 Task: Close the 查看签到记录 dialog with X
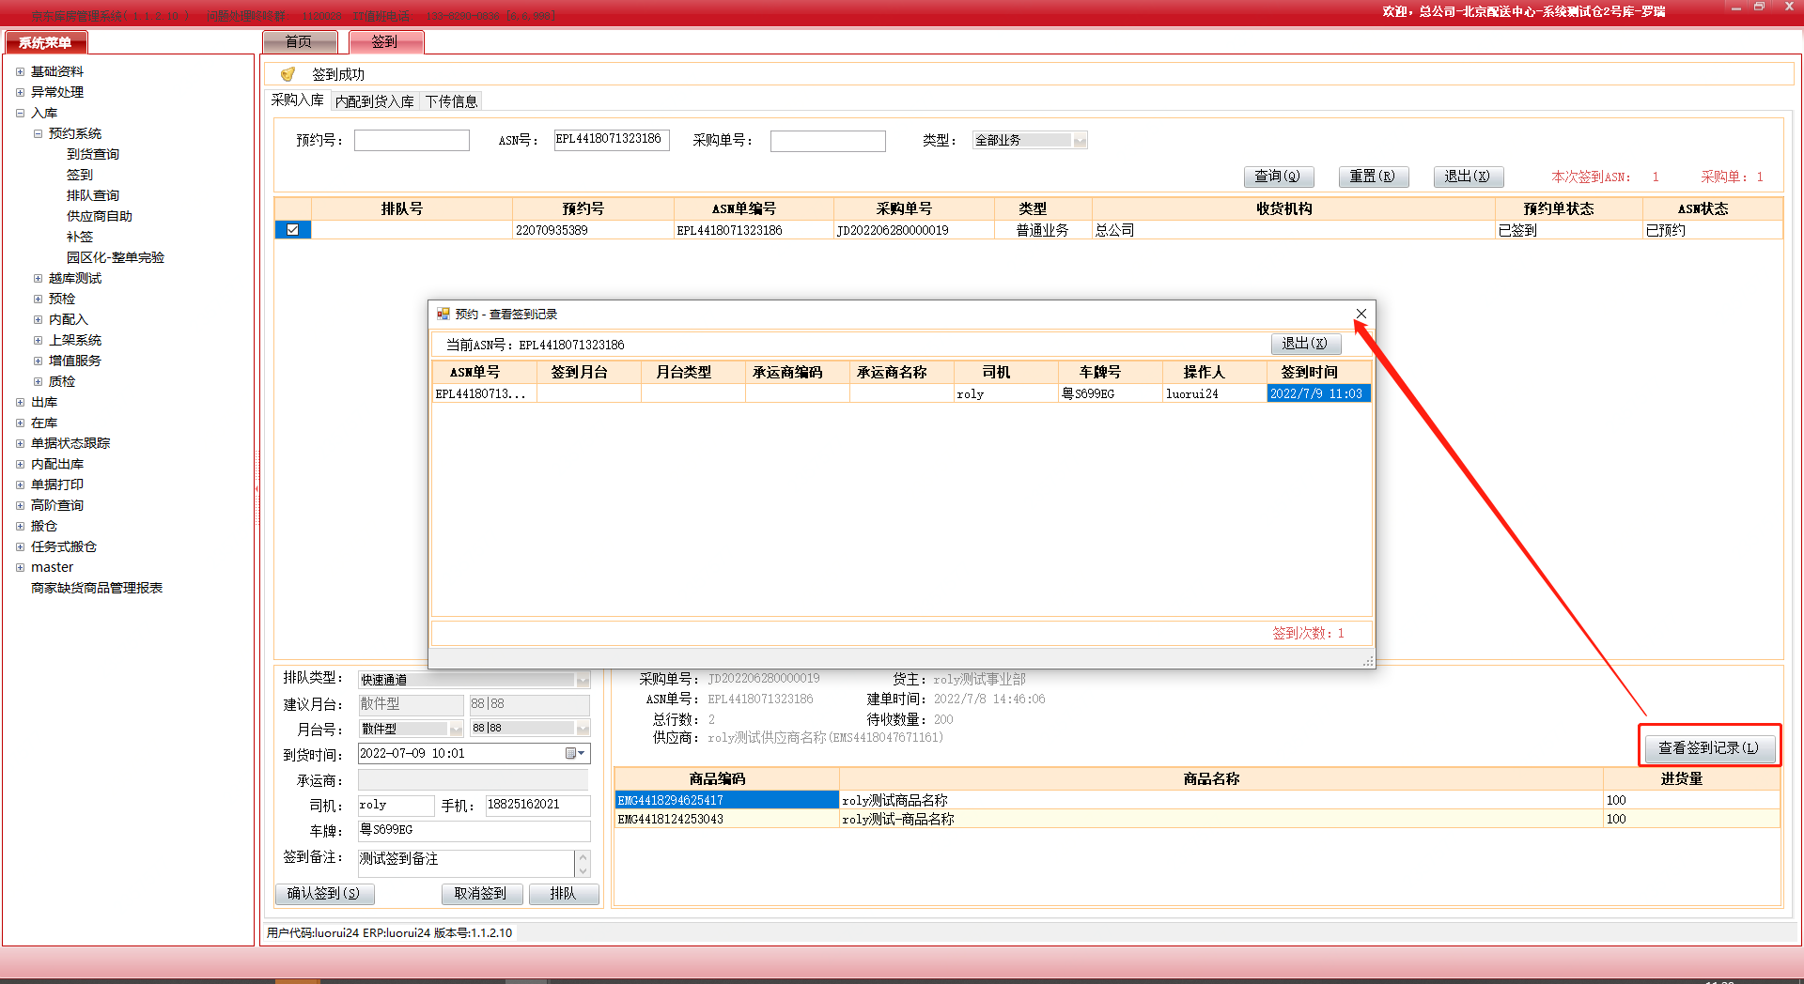coord(1361,314)
